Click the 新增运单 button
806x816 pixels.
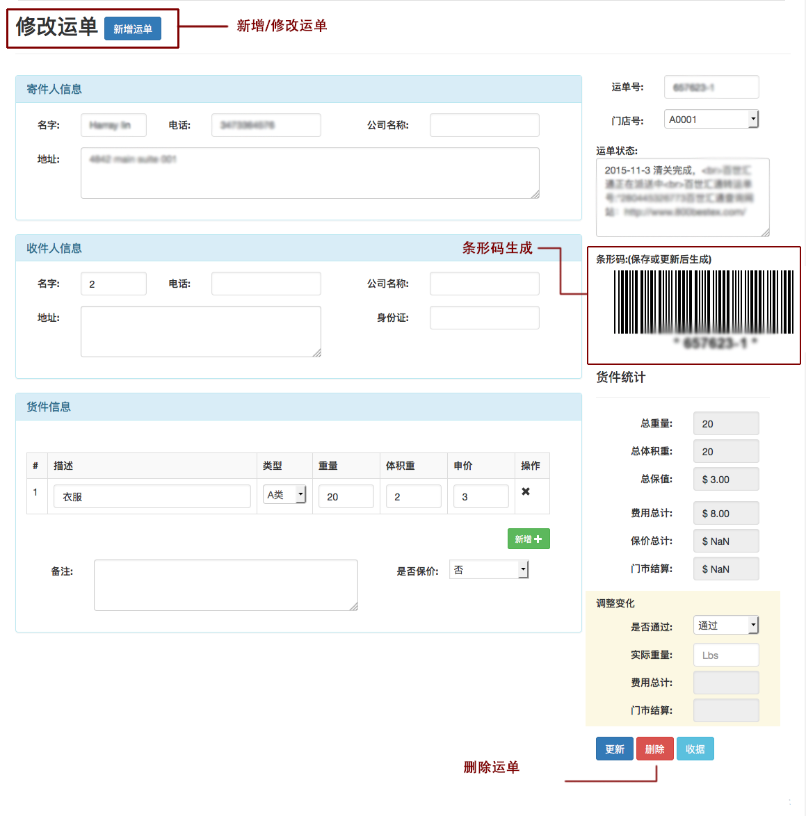132,28
